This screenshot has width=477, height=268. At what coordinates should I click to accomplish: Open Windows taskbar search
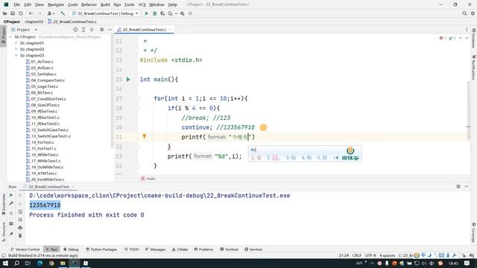coord(16,263)
